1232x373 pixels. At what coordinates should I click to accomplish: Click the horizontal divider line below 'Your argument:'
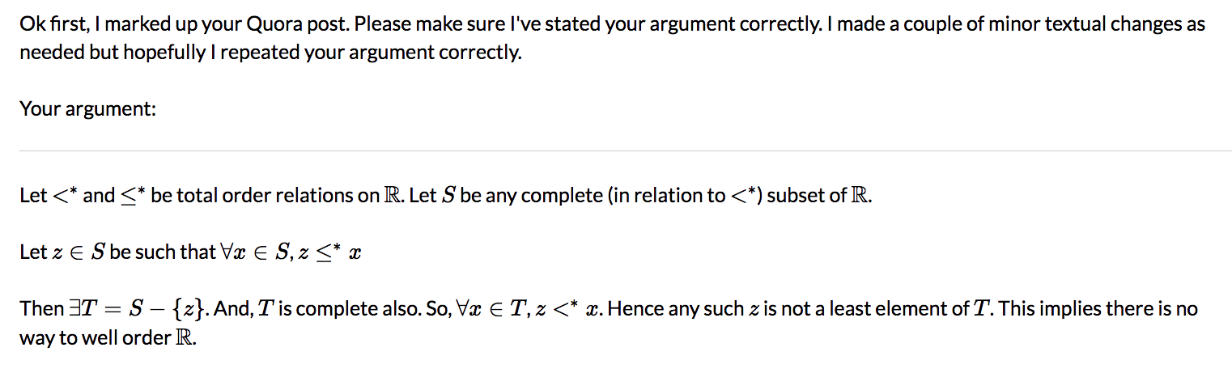tap(615, 150)
